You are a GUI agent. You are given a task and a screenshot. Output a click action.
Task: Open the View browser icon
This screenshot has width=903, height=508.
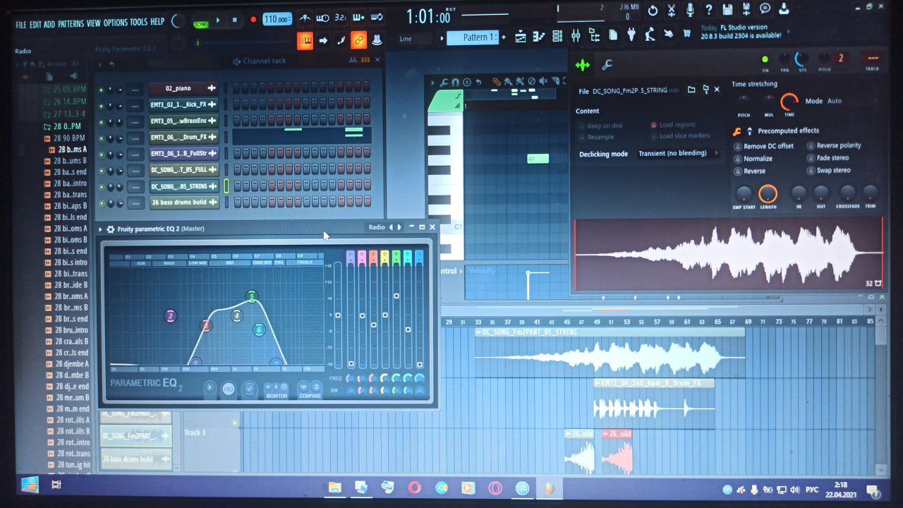pyautogui.click(x=594, y=35)
